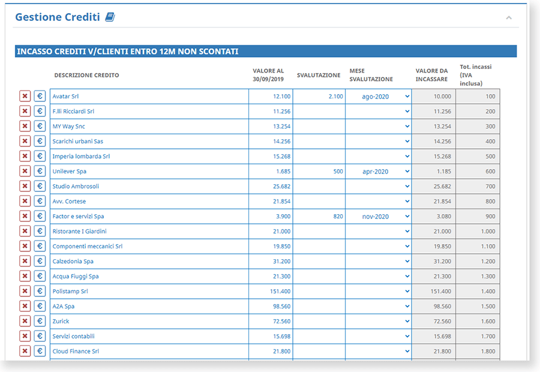Screen dimensions: 540x372
Task: Delete the Avv. Cortese row
Action: (25, 201)
